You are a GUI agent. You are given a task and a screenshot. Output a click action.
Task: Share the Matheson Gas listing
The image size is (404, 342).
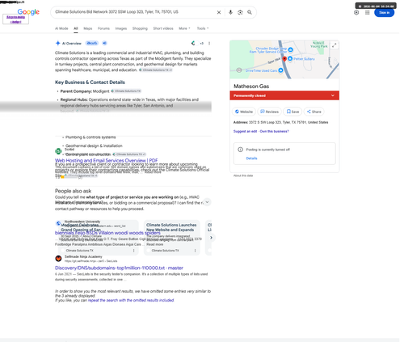314,112
